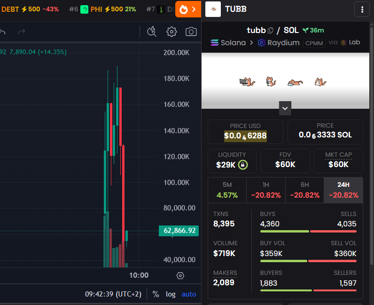Toggle percent scale on the chart
Image resolution: width=374 pixels, height=305 pixels.
pyautogui.click(x=156, y=294)
